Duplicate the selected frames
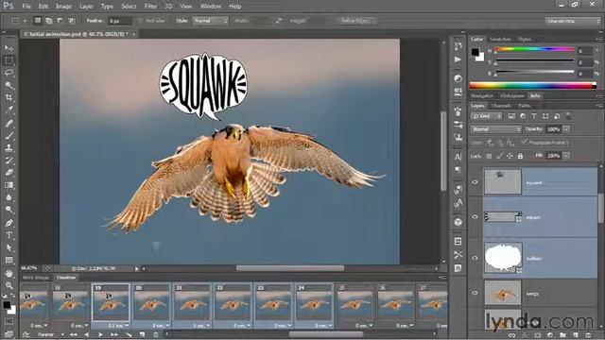The image size is (605, 340). pos(142,334)
